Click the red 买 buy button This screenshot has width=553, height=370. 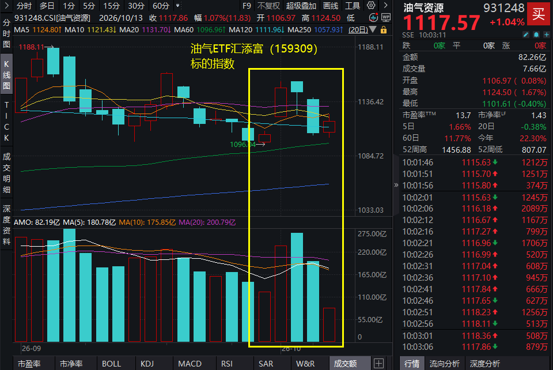(x=539, y=14)
